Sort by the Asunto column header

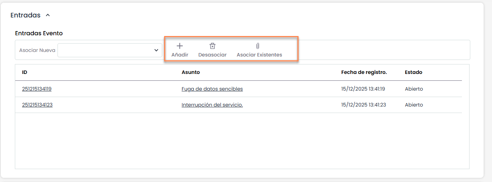pos(190,72)
